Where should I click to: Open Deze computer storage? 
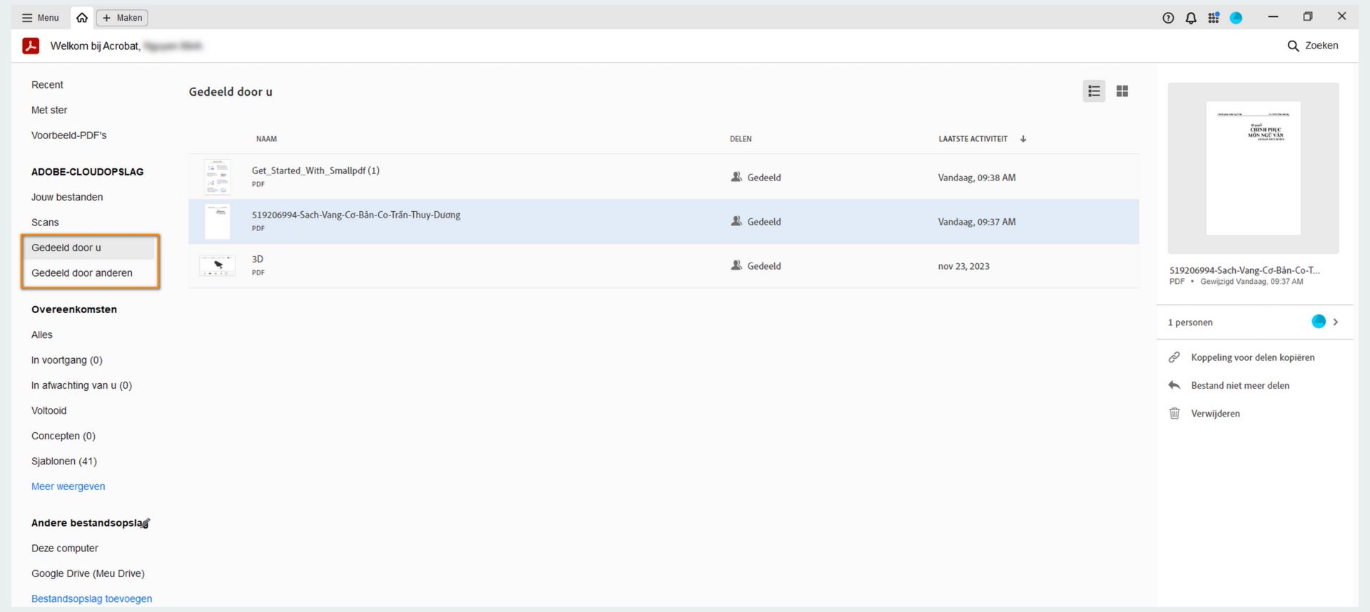tap(65, 549)
